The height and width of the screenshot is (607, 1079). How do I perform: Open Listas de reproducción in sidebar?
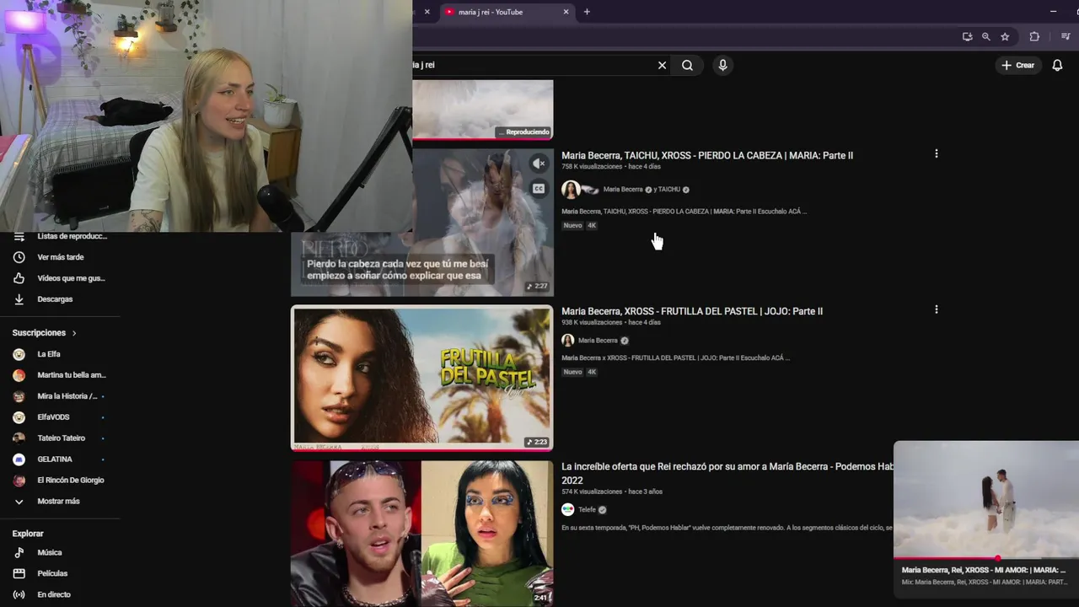pyautogui.click(x=60, y=237)
